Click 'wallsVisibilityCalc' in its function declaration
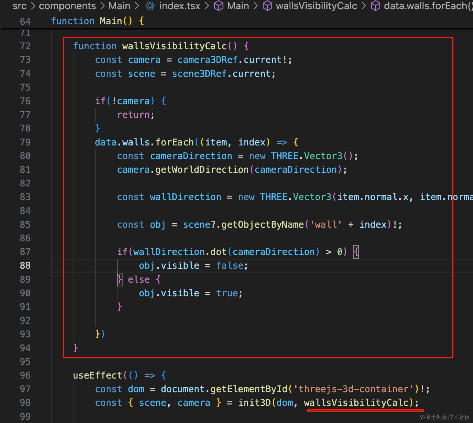 [x=175, y=46]
